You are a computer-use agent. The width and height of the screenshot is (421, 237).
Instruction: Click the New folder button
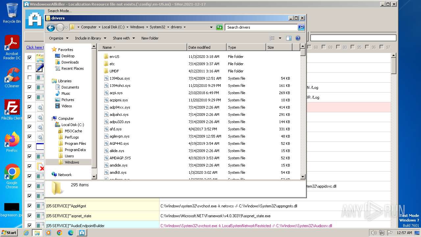150,38
